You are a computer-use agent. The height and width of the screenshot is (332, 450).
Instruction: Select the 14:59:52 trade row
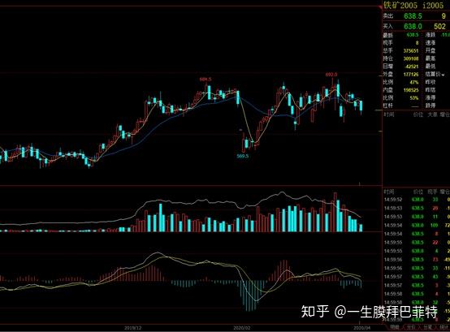coord(416,200)
